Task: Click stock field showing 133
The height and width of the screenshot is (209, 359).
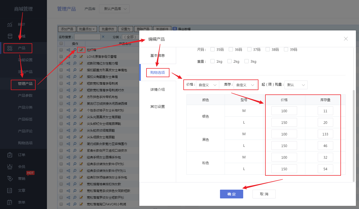Action: [325, 134]
